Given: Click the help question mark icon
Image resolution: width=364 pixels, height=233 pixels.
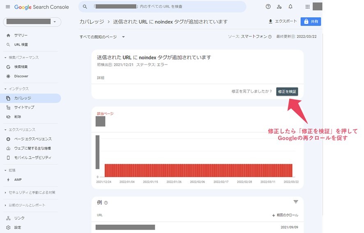Looking at the screenshot, I should coord(268,7).
